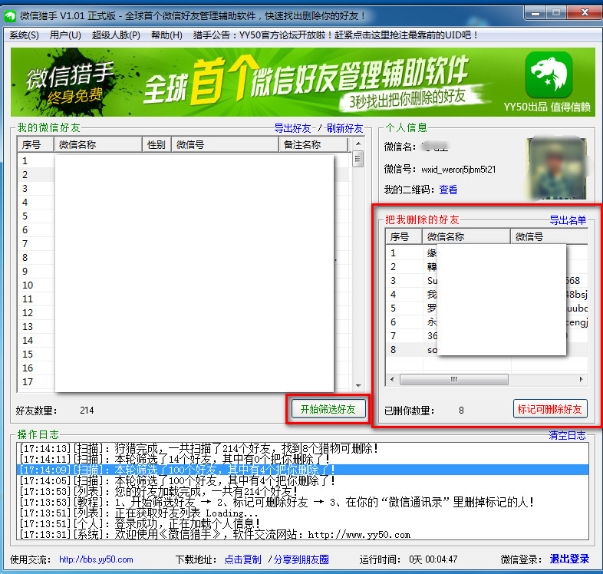The height and width of the screenshot is (574, 603).
Task: Select row 7 starting with 36 in deleted list
Action: pos(487,336)
